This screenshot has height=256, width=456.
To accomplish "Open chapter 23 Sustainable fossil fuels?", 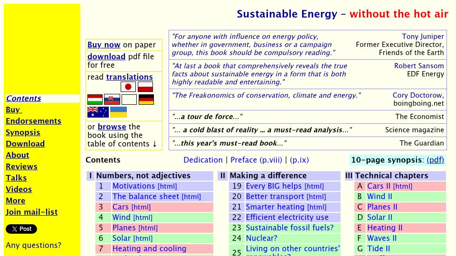I will click(x=290, y=228).
